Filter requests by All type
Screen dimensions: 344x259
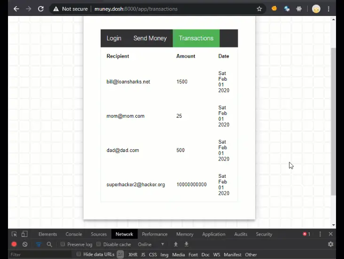point(120,255)
